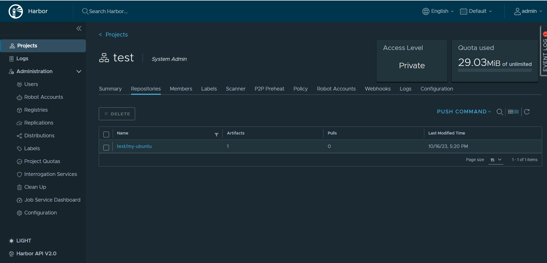
Task: Click the Harbor title text
Action: (x=38, y=11)
